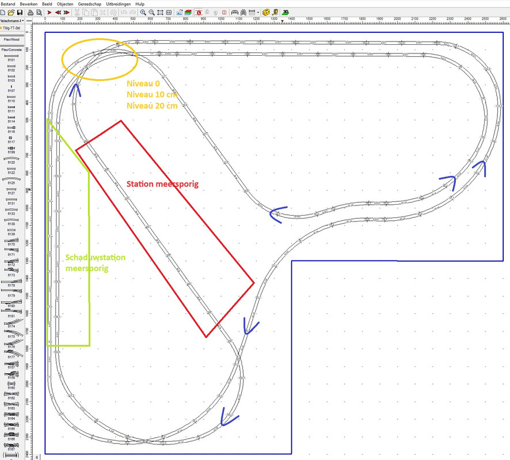Click the double right red arrows icon
Viewport: 510px width, 460px height.
click(x=66, y=13)
